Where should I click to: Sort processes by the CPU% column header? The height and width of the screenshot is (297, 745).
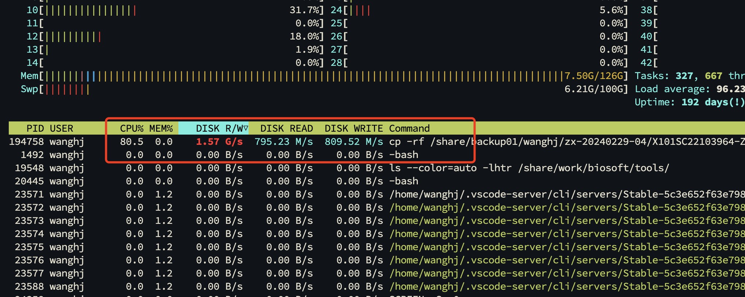point(132,128)
